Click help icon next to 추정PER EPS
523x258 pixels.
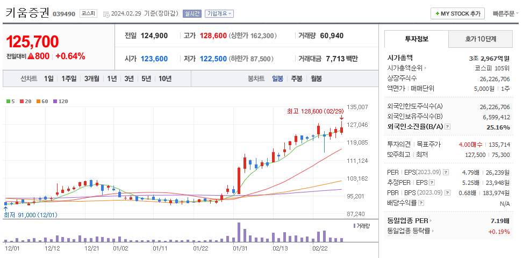click(x=432, y=183)
